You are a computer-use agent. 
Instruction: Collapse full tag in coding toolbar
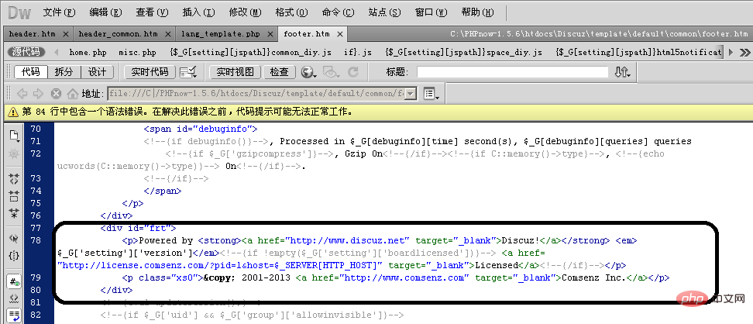point(14,179)
